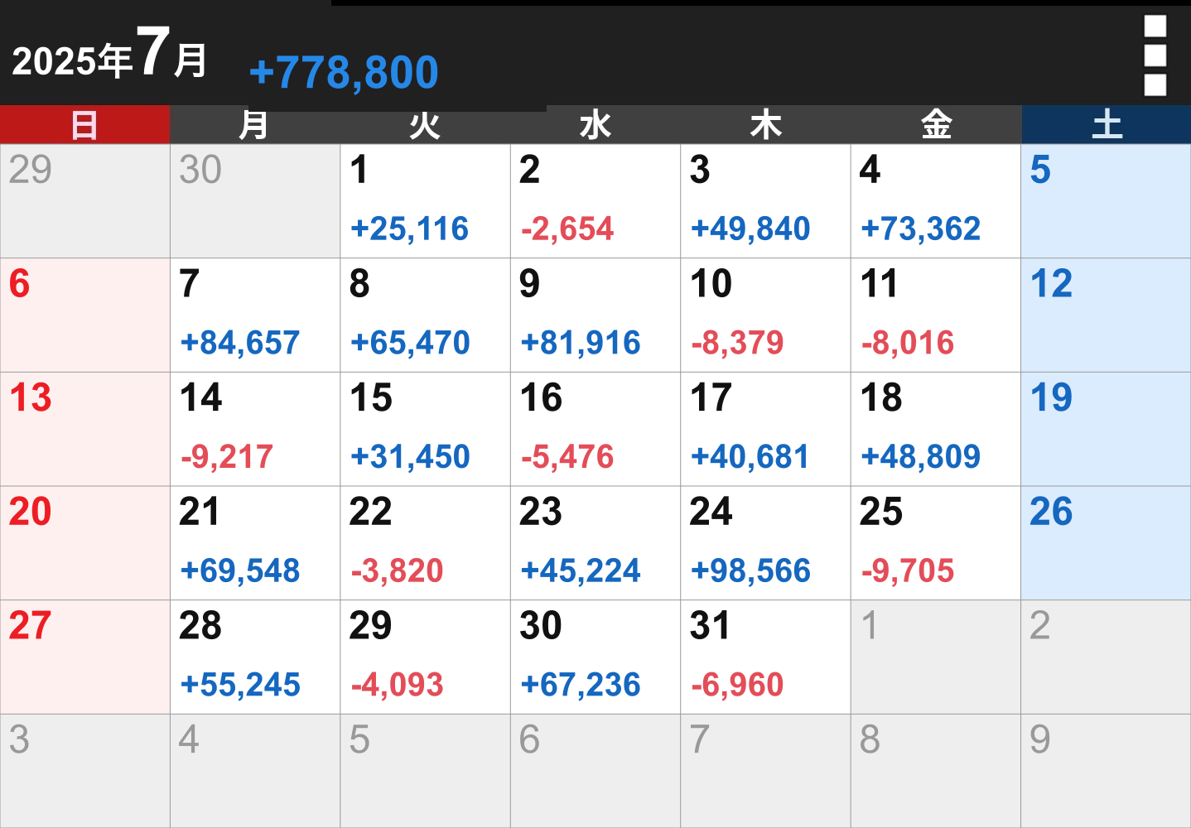Screen dimensions: 1191x828
Task: Choose Sunday the 13th
Action: pos(85,429)
